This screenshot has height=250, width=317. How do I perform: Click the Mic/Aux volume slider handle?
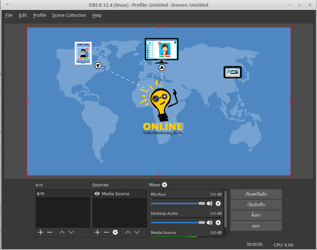[201, 203]
